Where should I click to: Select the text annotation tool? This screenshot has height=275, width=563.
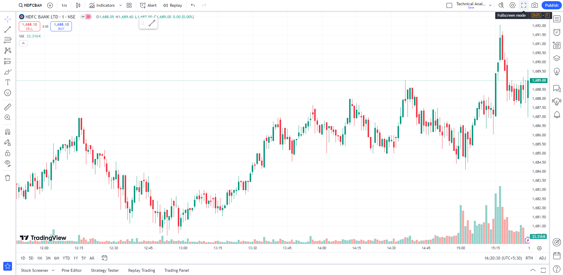tap(8, 82)
